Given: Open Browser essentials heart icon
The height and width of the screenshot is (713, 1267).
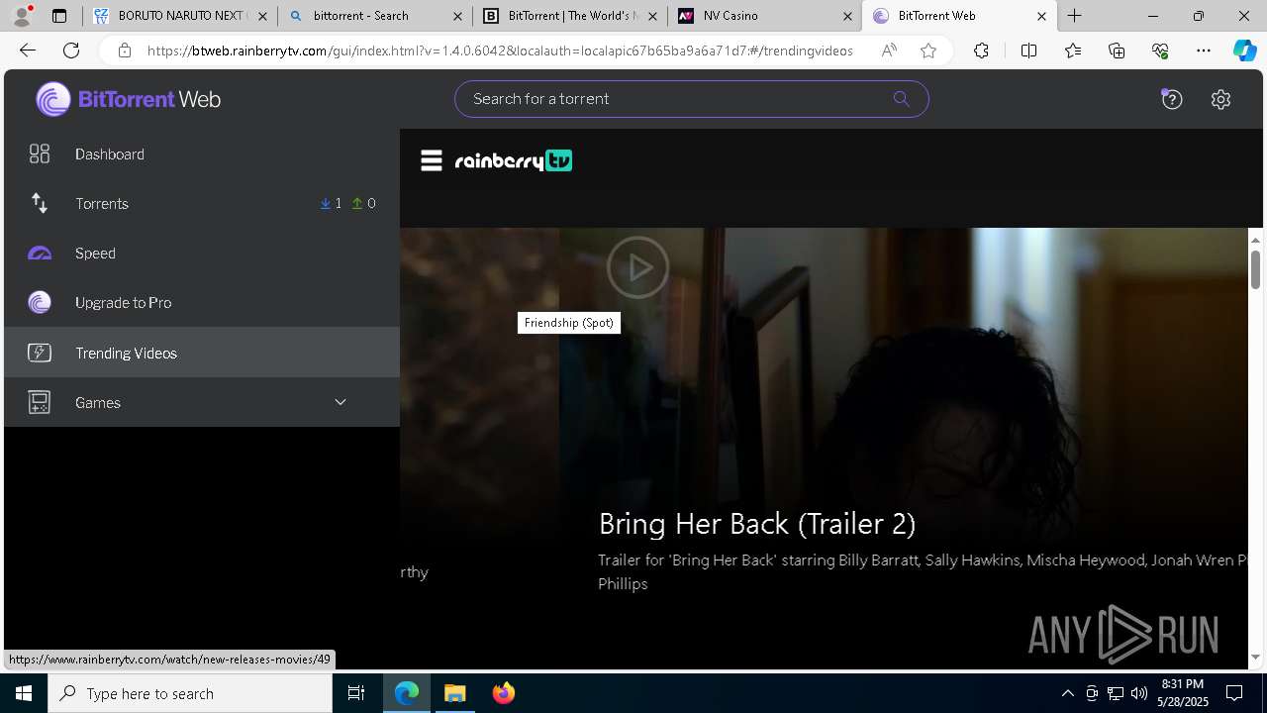Looking at the screenshot, I should coord(1160,51).
